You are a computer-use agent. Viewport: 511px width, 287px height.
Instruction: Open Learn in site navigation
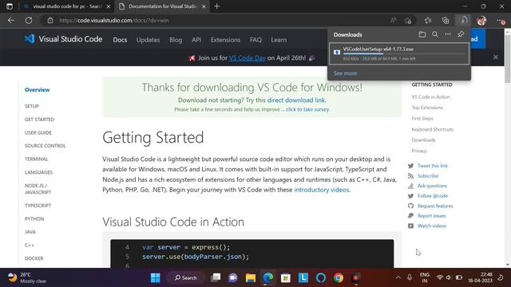(279, 40)
